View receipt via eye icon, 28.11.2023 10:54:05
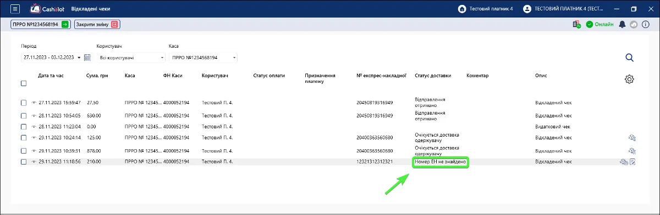Image resolution: width=660 pixels, height=215 pixels. [34, 116]
